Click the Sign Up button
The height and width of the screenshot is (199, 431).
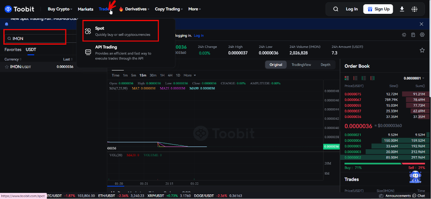[x=377, y=9]
